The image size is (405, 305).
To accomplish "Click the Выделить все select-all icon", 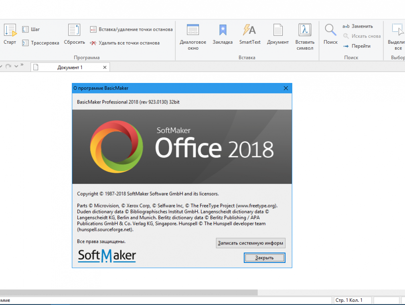I will [397, 37].
